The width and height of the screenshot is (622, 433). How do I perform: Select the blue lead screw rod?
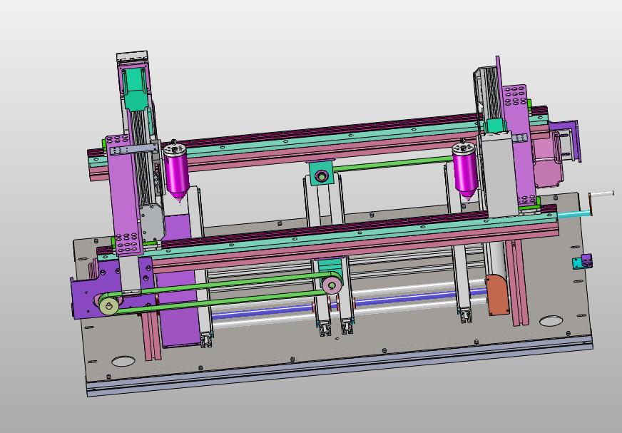(349, 304)
